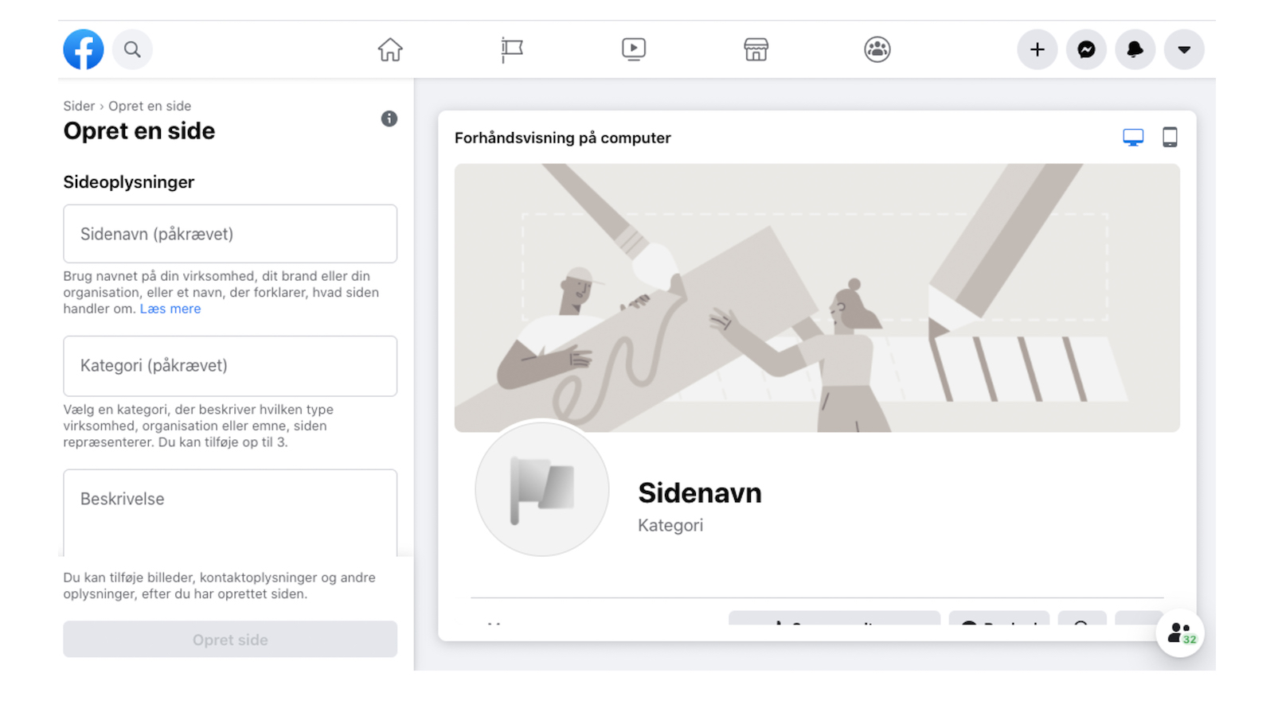The height and width of the screenshot is (716, 1274).
Task: Open the Kategori selection field
Action: [229, 366]
